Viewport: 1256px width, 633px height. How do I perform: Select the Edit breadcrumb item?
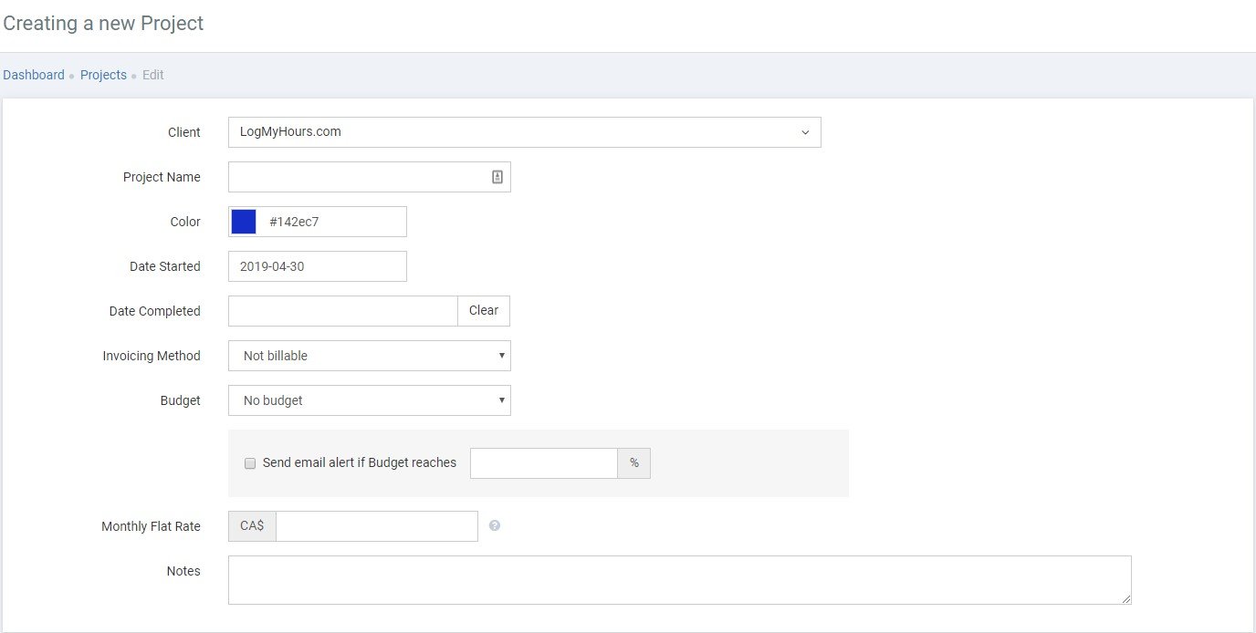tap(152, 74)
